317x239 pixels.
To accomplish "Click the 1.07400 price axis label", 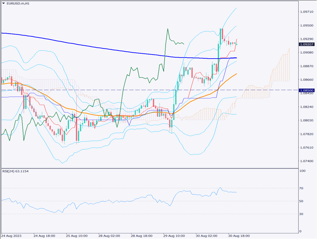I will point(307,161).
